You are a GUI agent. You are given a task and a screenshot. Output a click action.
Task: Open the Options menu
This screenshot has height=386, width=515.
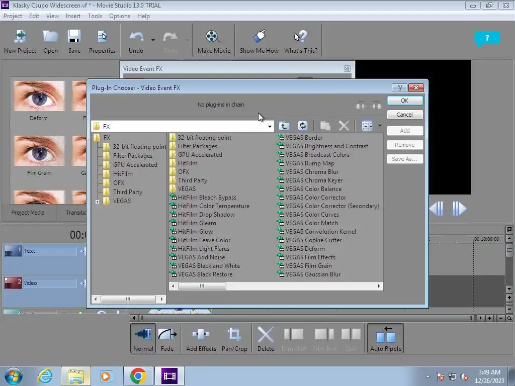(x=120, y=16)
